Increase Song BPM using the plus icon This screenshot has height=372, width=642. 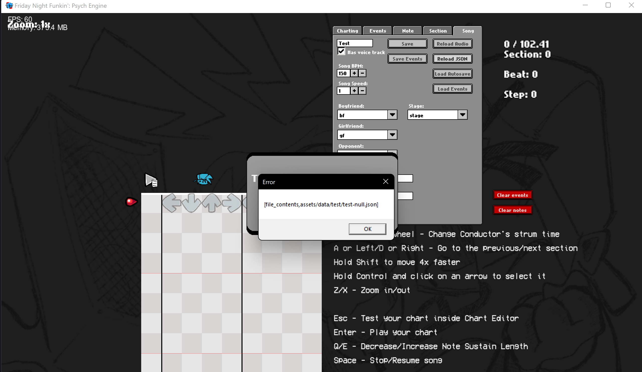click(x=354, y=73)
